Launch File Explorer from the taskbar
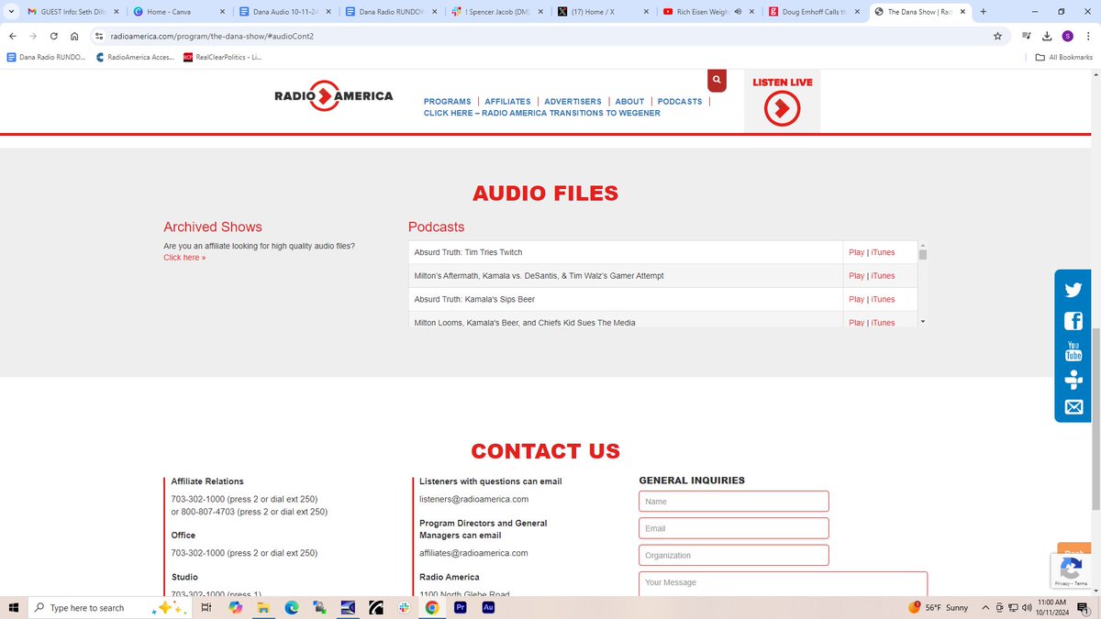The height and width of the screenshot is (619, 1101). tap(263, 608)
